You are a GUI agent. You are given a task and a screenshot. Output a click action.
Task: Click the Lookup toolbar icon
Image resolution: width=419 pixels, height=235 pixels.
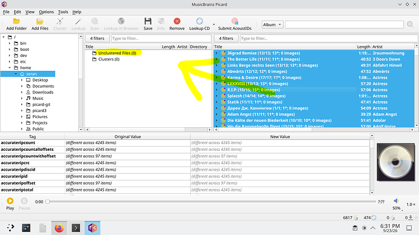78,21
